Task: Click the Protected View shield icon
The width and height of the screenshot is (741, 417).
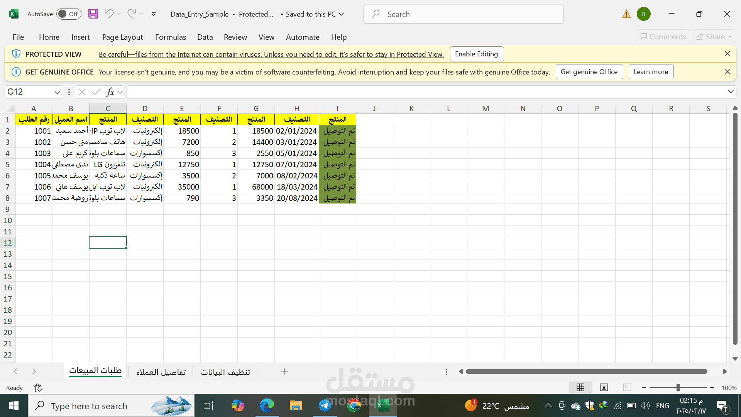Action: [x=16, y=54]
